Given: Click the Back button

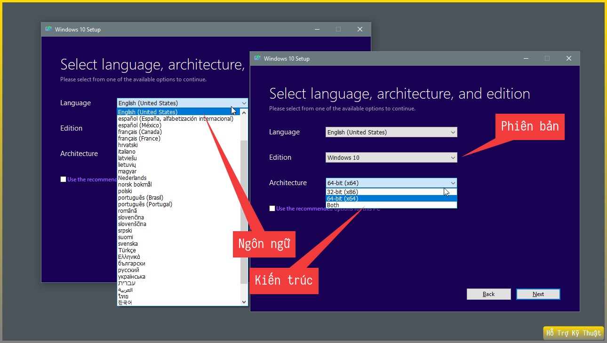Looking at the screenshot, I should (x=488, y=294).
